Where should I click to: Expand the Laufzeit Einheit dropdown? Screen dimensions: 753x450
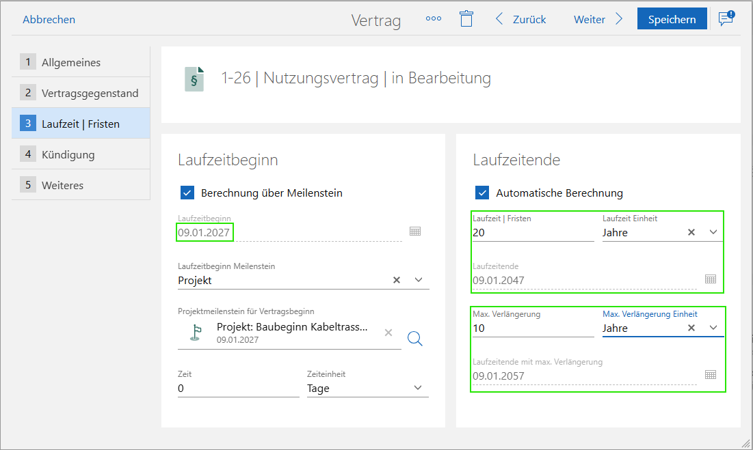(x=713, y=232)
